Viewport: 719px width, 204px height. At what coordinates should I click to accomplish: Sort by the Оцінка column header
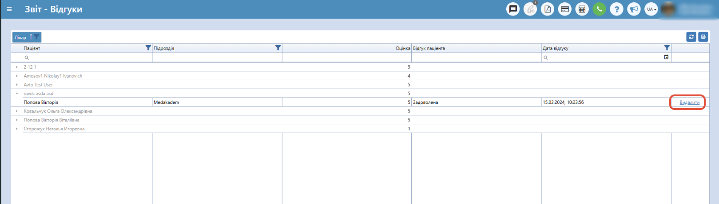pos(403,48)
